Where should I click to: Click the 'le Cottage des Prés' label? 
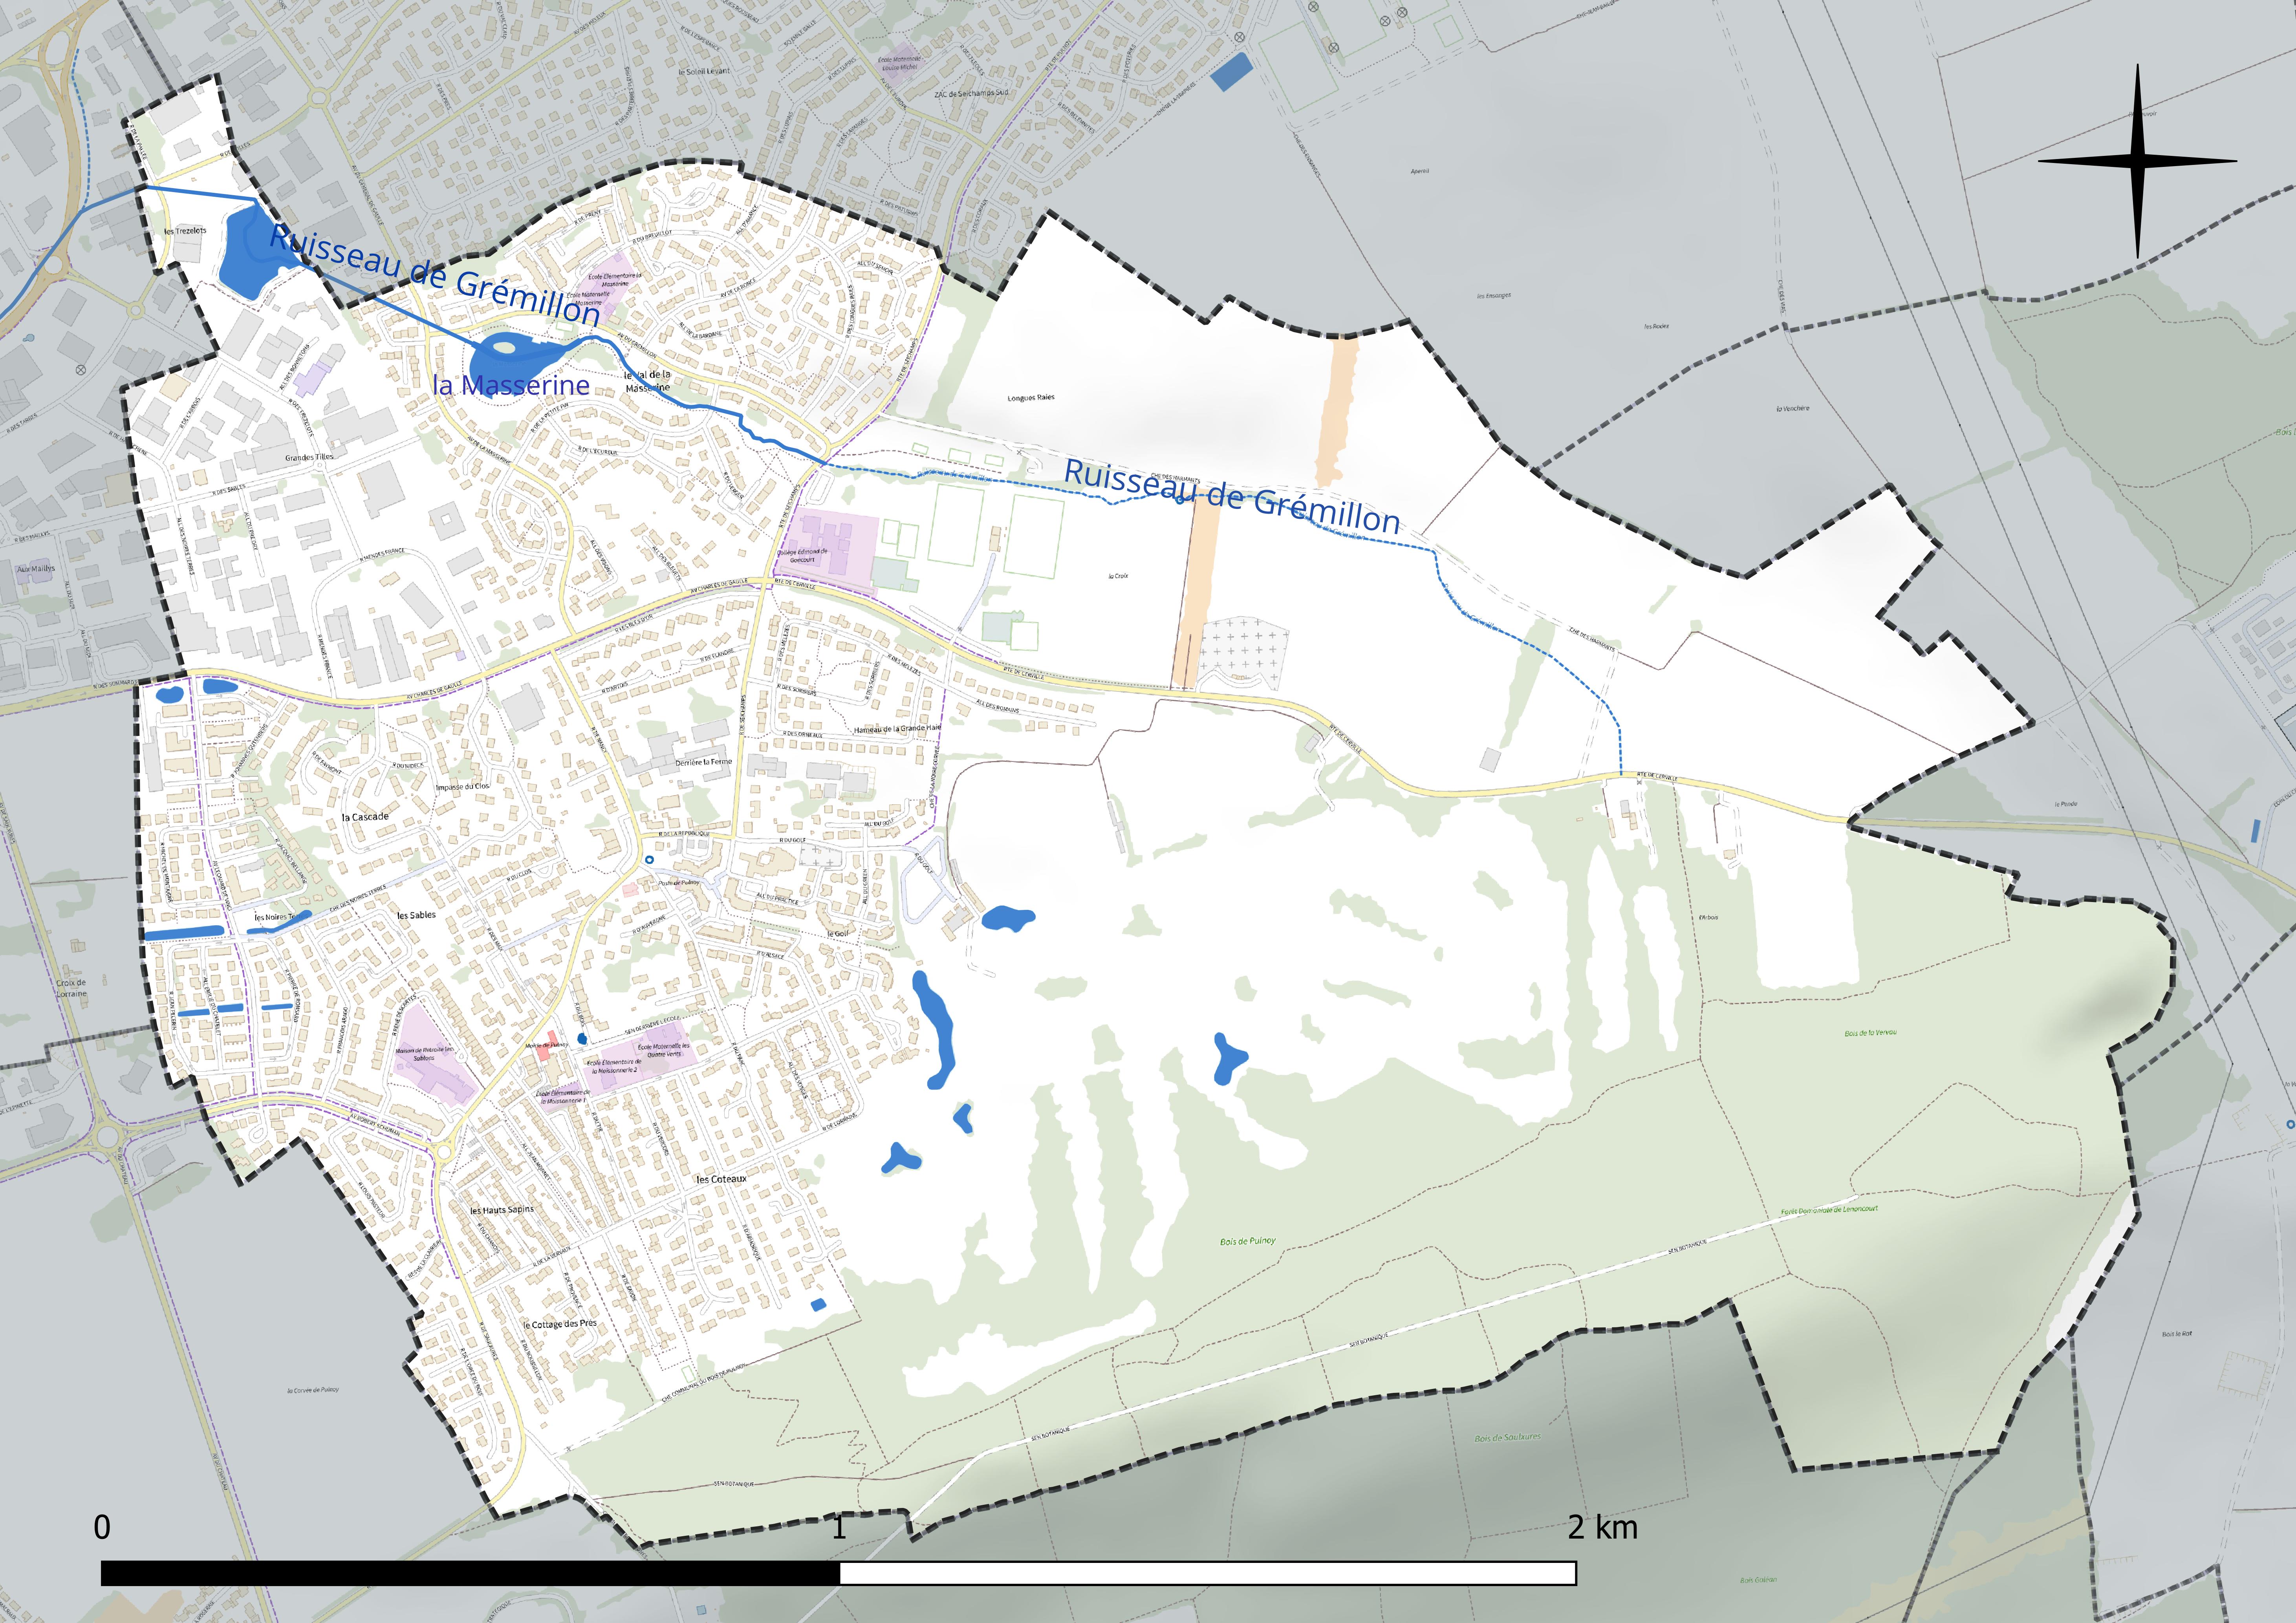[560, 1324]
